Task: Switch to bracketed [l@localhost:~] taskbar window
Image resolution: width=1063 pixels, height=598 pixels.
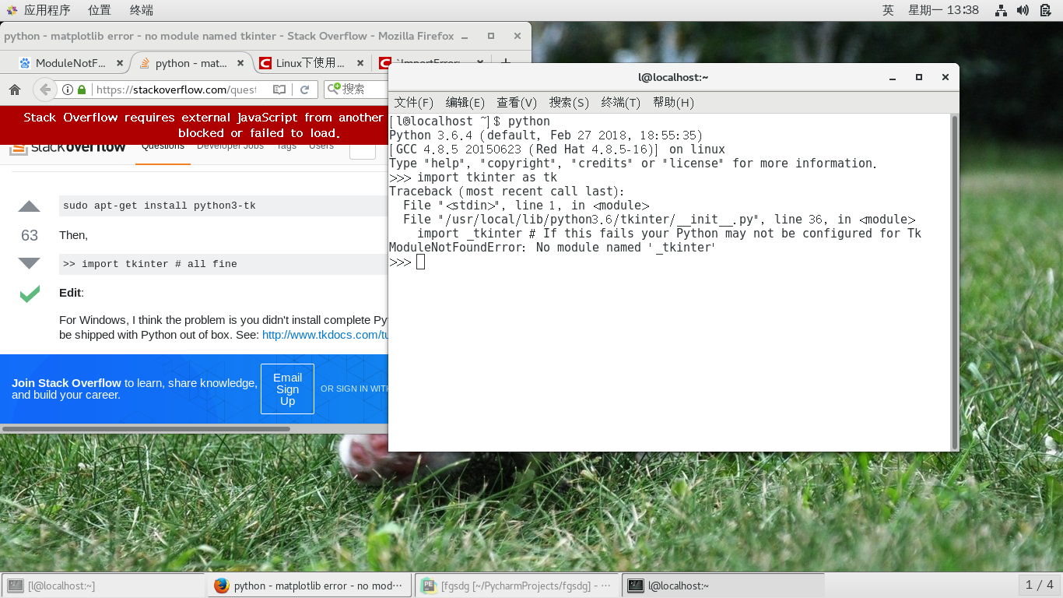Action: 103,586
